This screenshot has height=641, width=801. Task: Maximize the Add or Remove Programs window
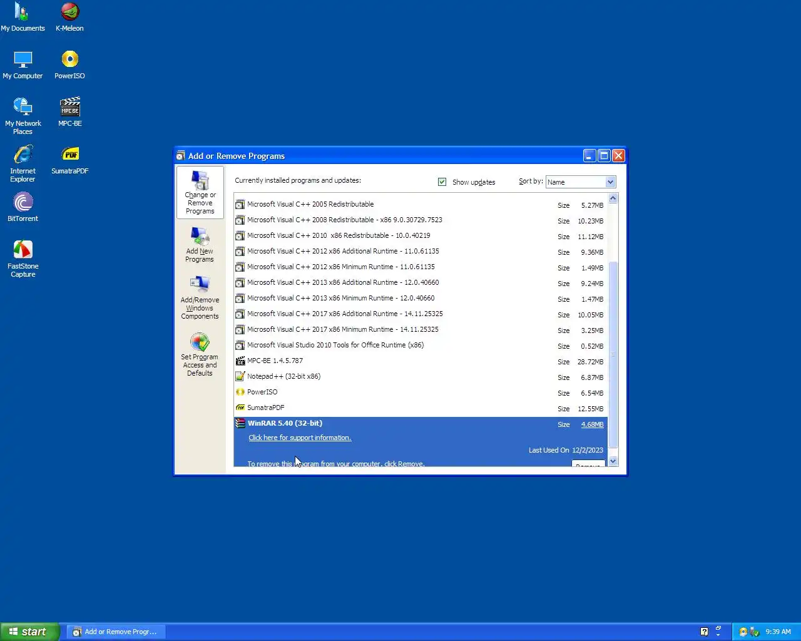pos(604,156)
